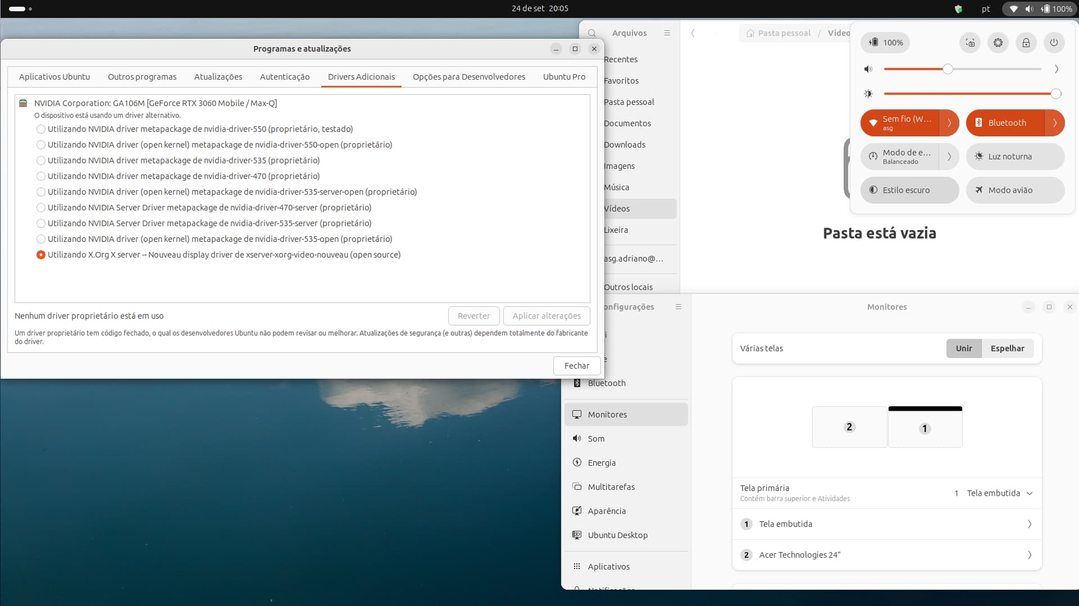The image size is (1079, 606).
Task: Toggle Luz noturna quick setting
Action: [1015, 157]
